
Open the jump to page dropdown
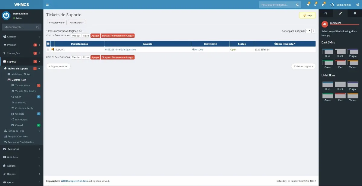point(308,31)
